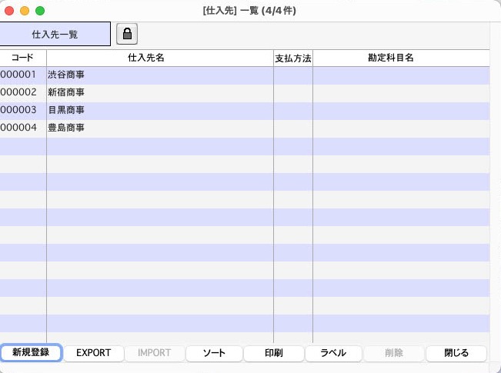Toggle the padlock lock icon
501x373 pixels.
pos(127,34)
